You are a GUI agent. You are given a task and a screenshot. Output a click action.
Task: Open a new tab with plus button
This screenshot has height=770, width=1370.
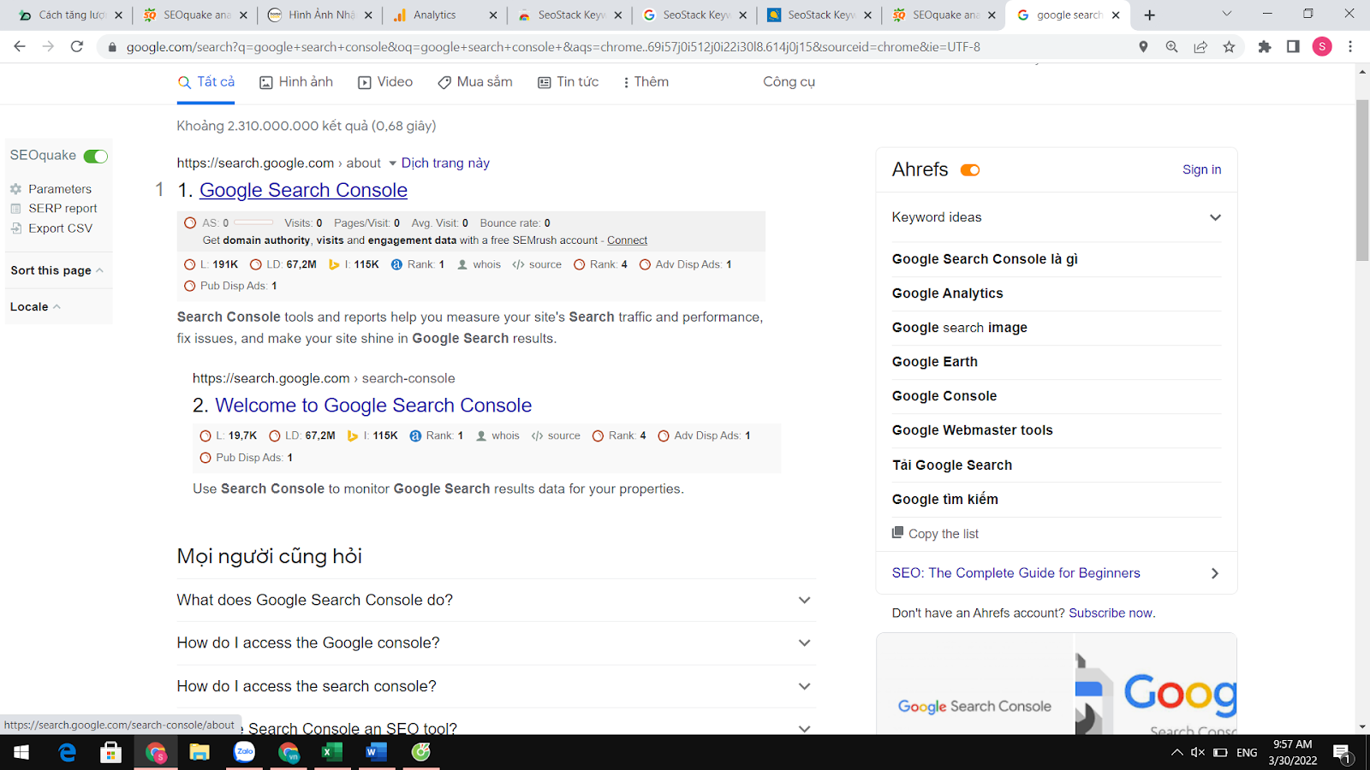(x=1150, y=15)
